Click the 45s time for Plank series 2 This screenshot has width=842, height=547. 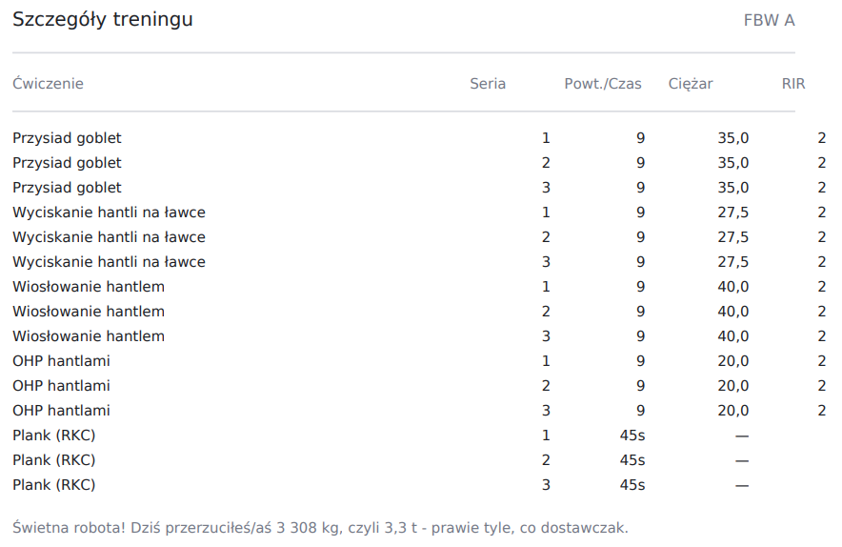click(632, 460)
